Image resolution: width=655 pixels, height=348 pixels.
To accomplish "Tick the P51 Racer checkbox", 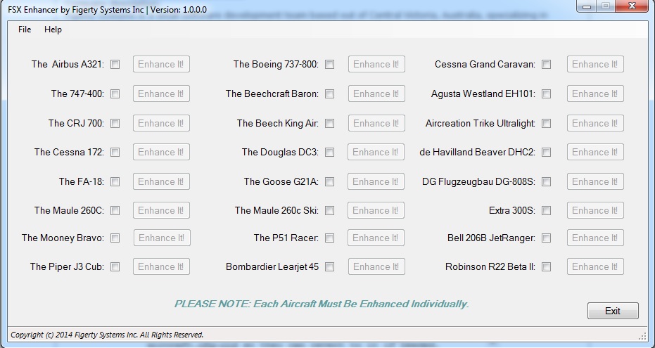I will click(x=329, y=238).
